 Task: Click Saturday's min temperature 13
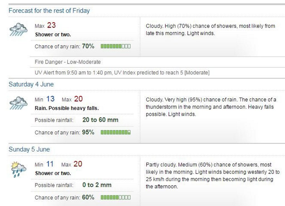point(50,99)
